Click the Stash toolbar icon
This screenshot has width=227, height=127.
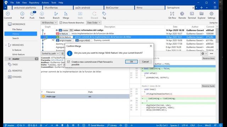click(x=80, y=15)
